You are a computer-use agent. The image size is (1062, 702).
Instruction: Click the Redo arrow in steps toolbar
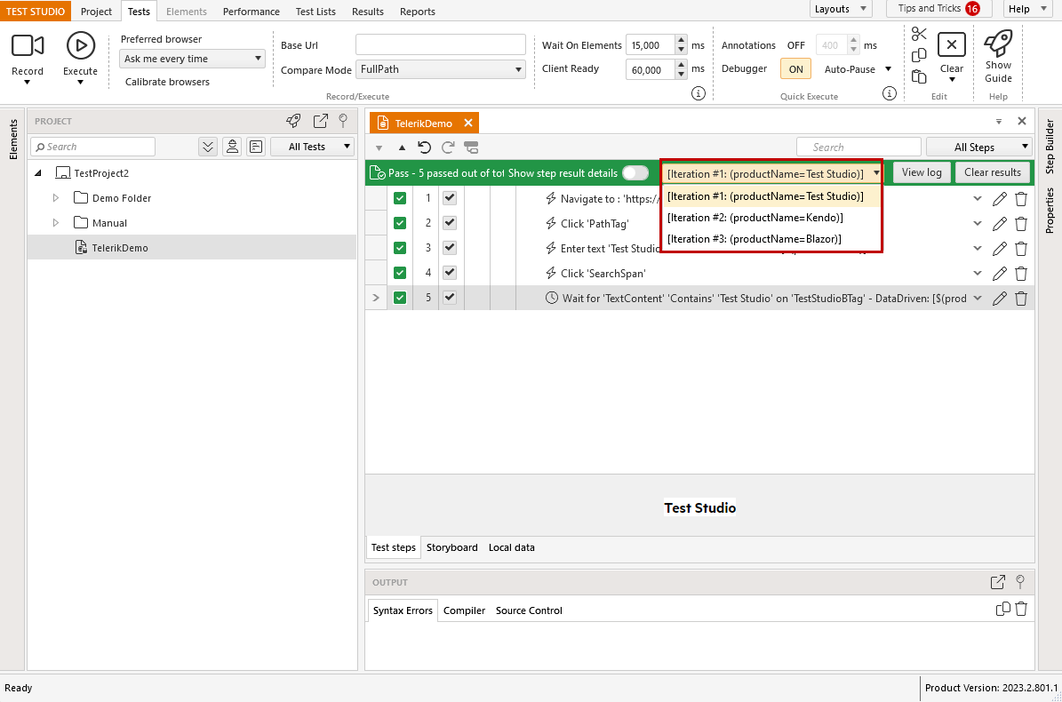pyautogui.click(x=448, y=148)
